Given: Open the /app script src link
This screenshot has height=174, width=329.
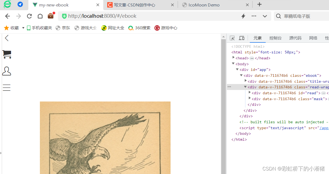Looking at the screenshot, I should [324, 128].
